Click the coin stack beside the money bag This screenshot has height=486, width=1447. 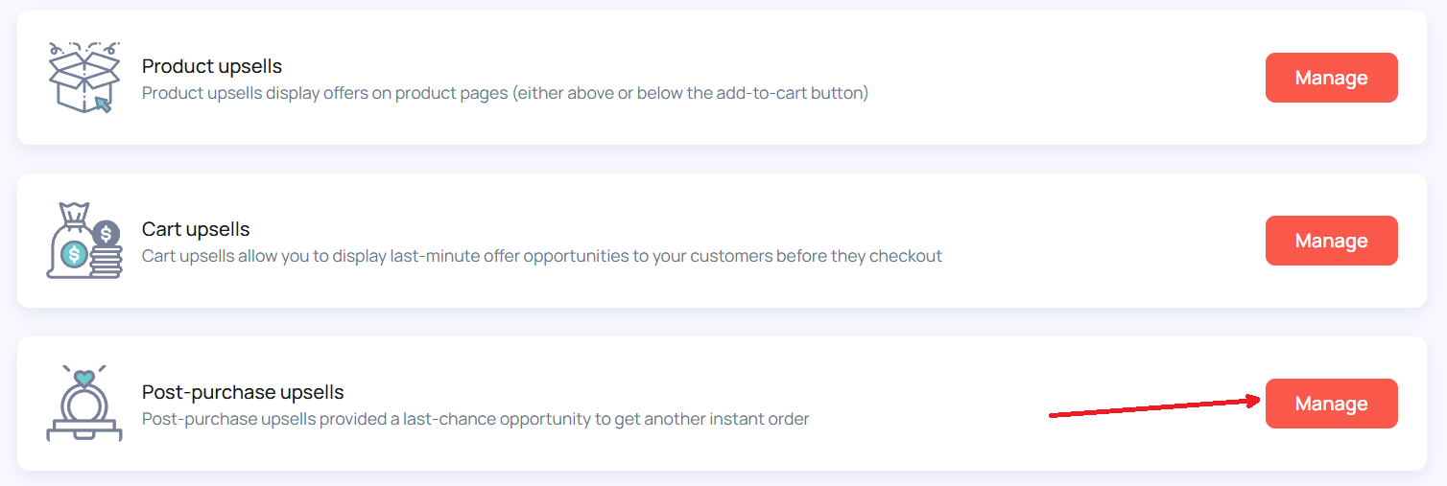tap(107, 249)
